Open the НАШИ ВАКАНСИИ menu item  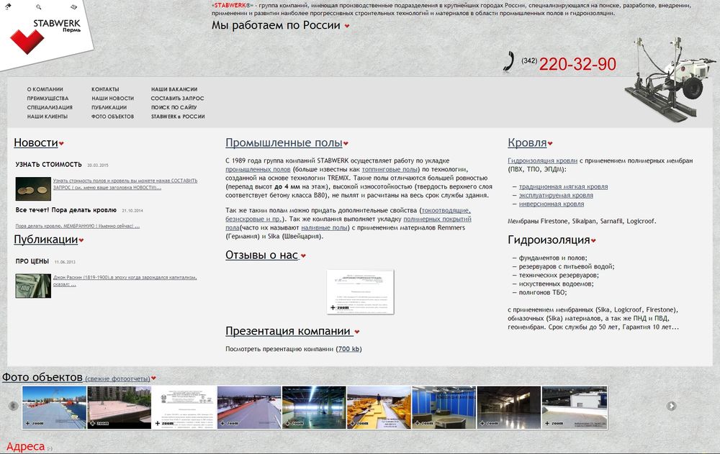(x=174, y=89)
